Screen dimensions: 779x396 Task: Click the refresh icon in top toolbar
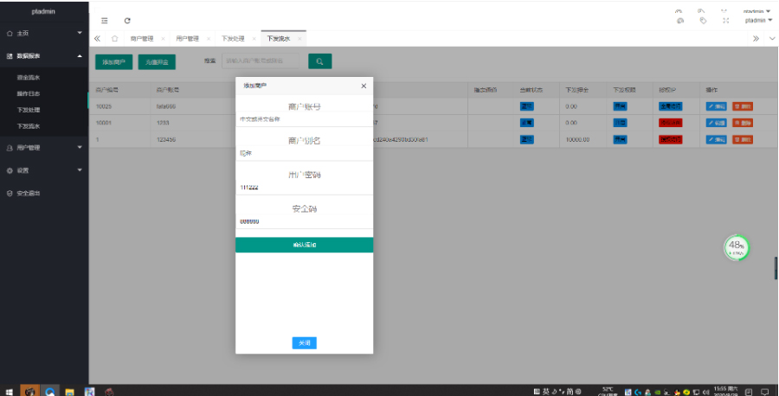click(x=127, y=20)
